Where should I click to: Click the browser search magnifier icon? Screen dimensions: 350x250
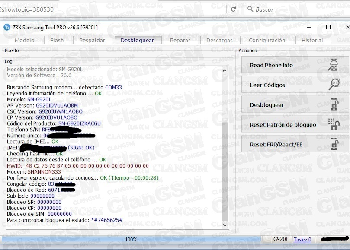(250, 9)
